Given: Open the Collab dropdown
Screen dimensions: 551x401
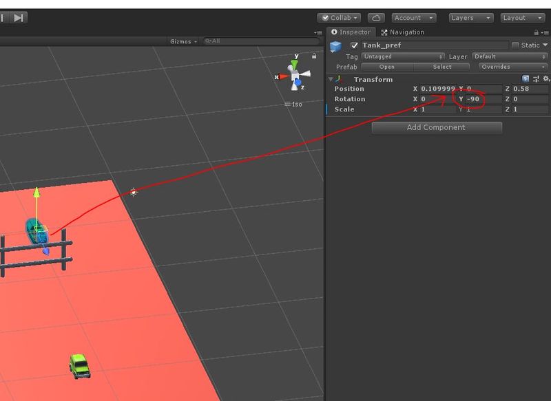Looking at the screenshot, I should click(339, 18).
